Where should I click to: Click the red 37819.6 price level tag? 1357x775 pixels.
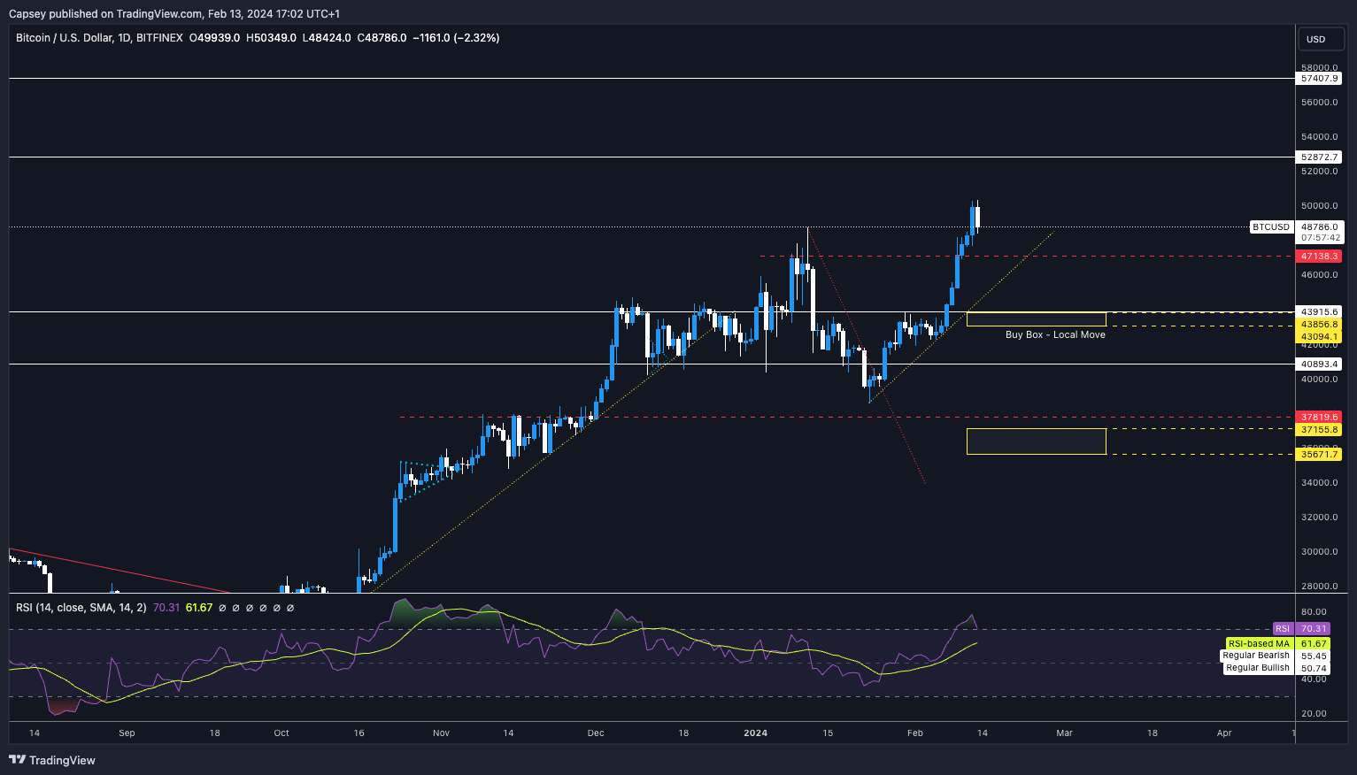(x=1319, y=418)
